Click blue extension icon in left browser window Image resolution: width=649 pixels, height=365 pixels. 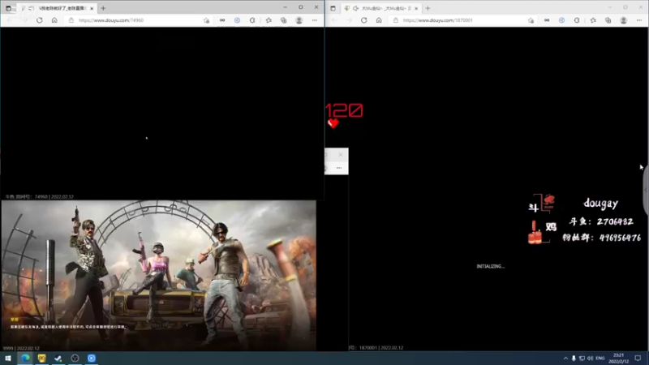[x=237, y=20]
